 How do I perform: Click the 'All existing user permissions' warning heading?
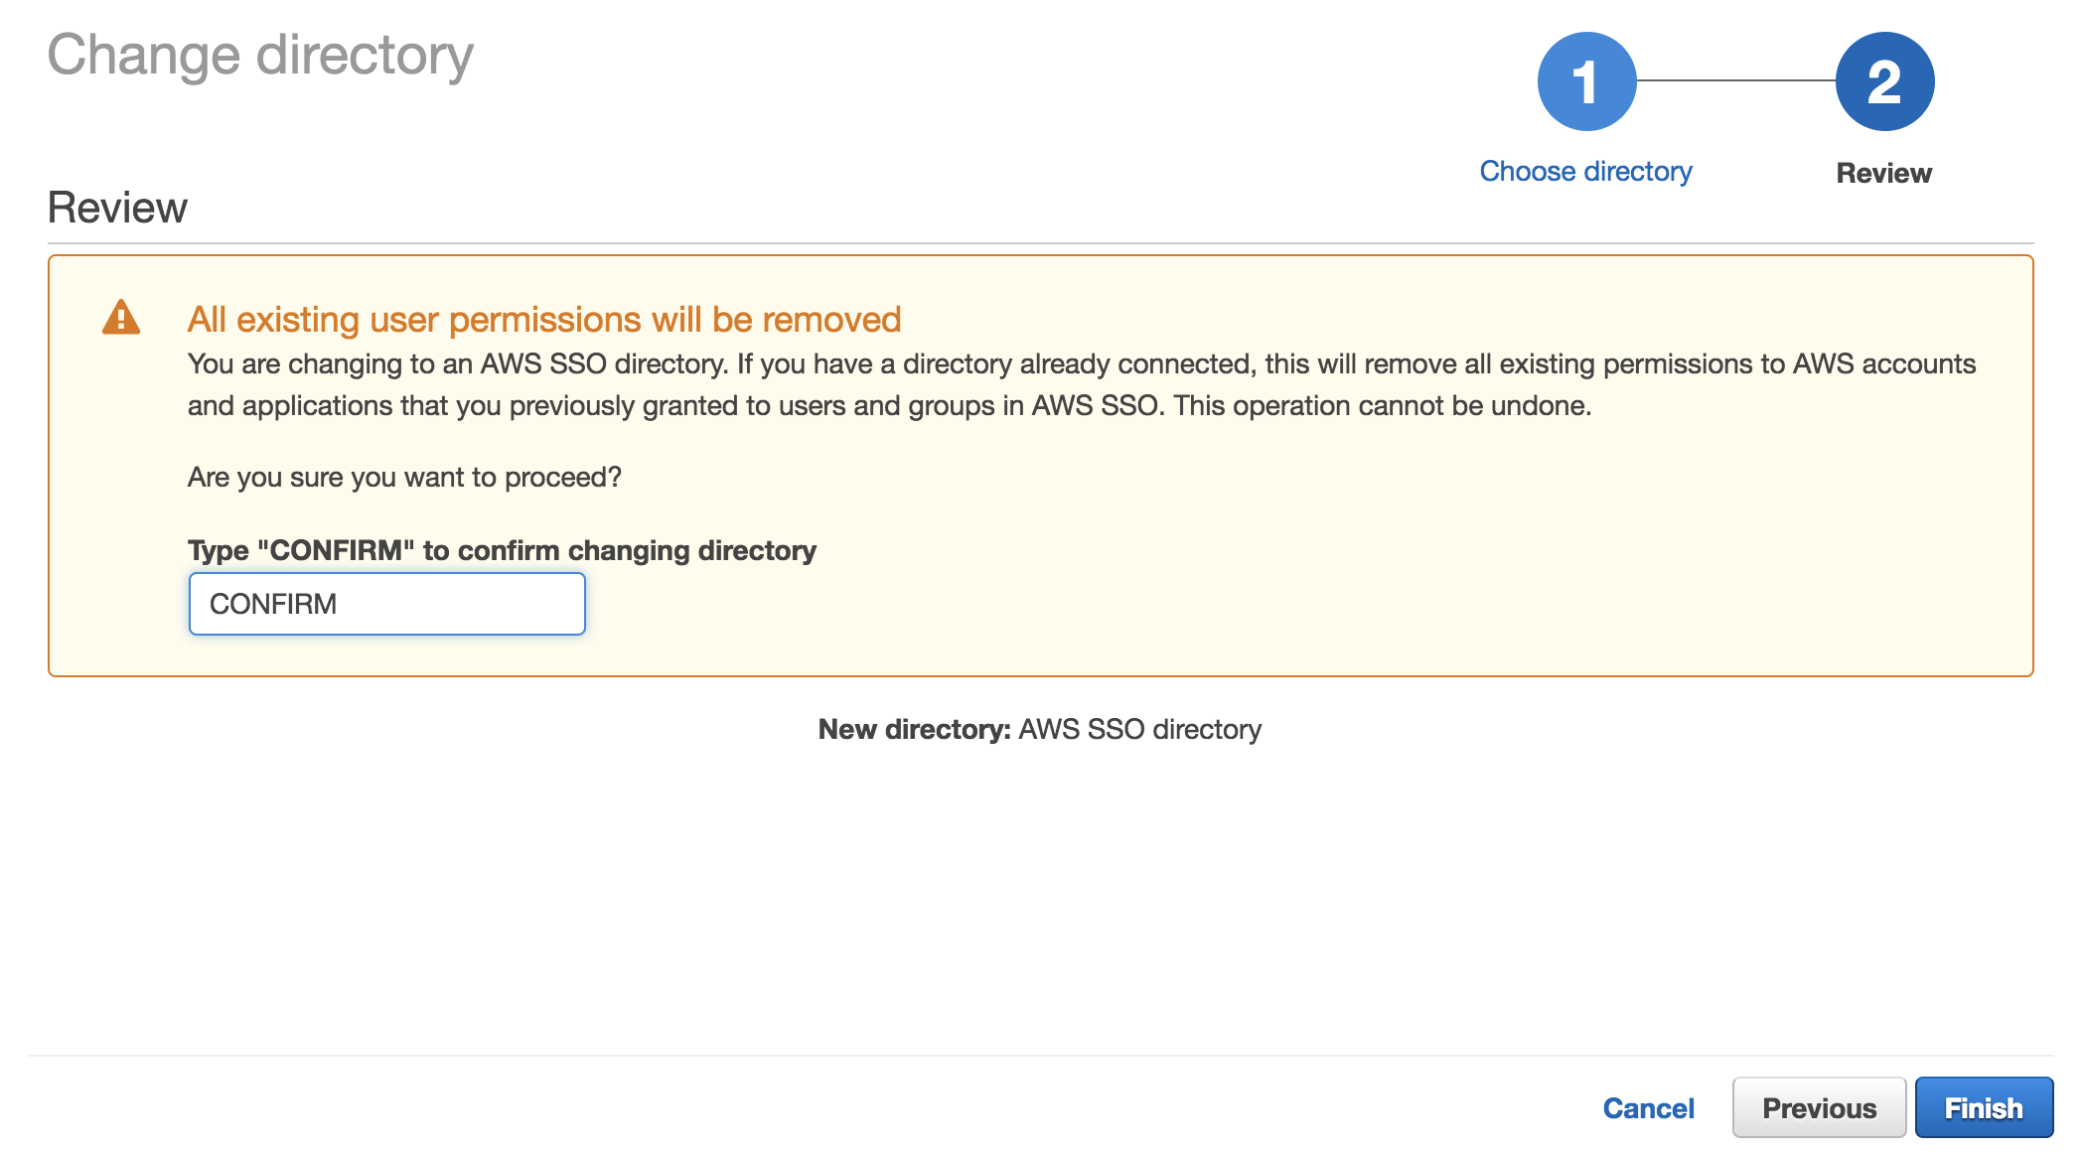544,320
